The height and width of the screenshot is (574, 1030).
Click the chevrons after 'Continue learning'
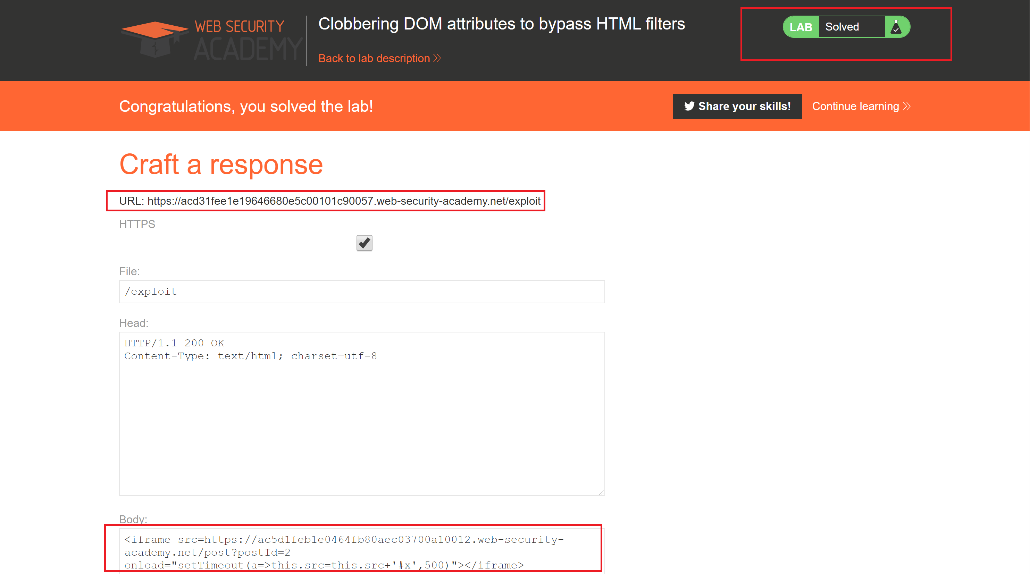point(907,106)
